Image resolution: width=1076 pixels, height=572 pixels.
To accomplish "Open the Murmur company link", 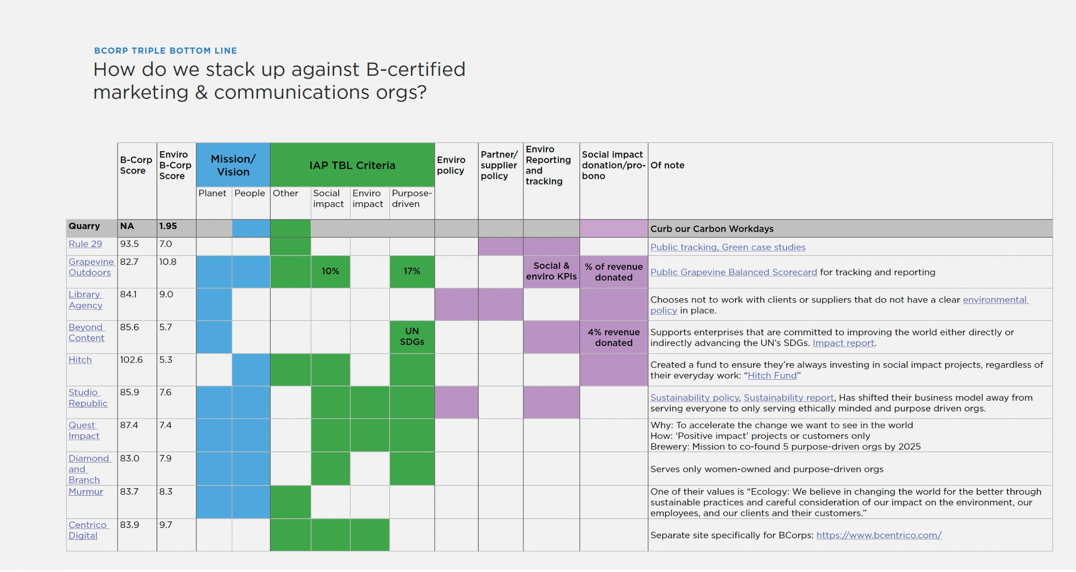I will 86,492.
